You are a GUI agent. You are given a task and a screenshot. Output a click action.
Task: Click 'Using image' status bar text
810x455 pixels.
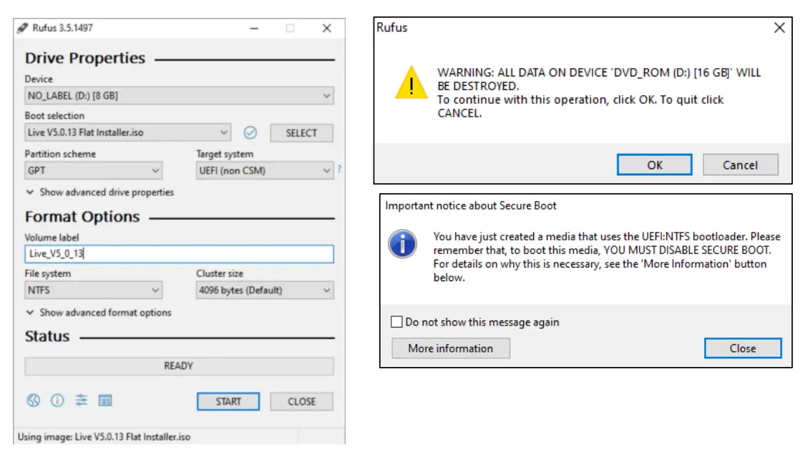(104, 437)
